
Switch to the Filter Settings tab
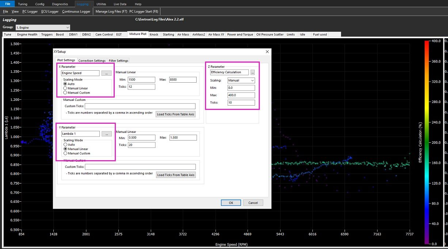pos(118,60)
